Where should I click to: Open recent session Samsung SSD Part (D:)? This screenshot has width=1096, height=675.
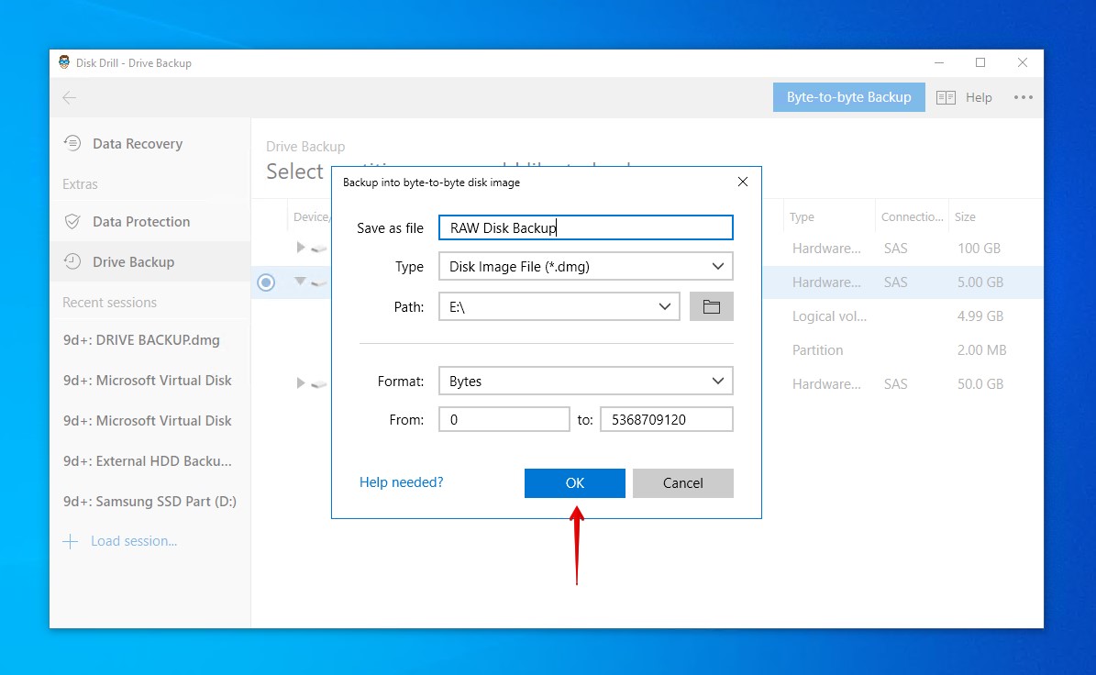tap(149, 502)
